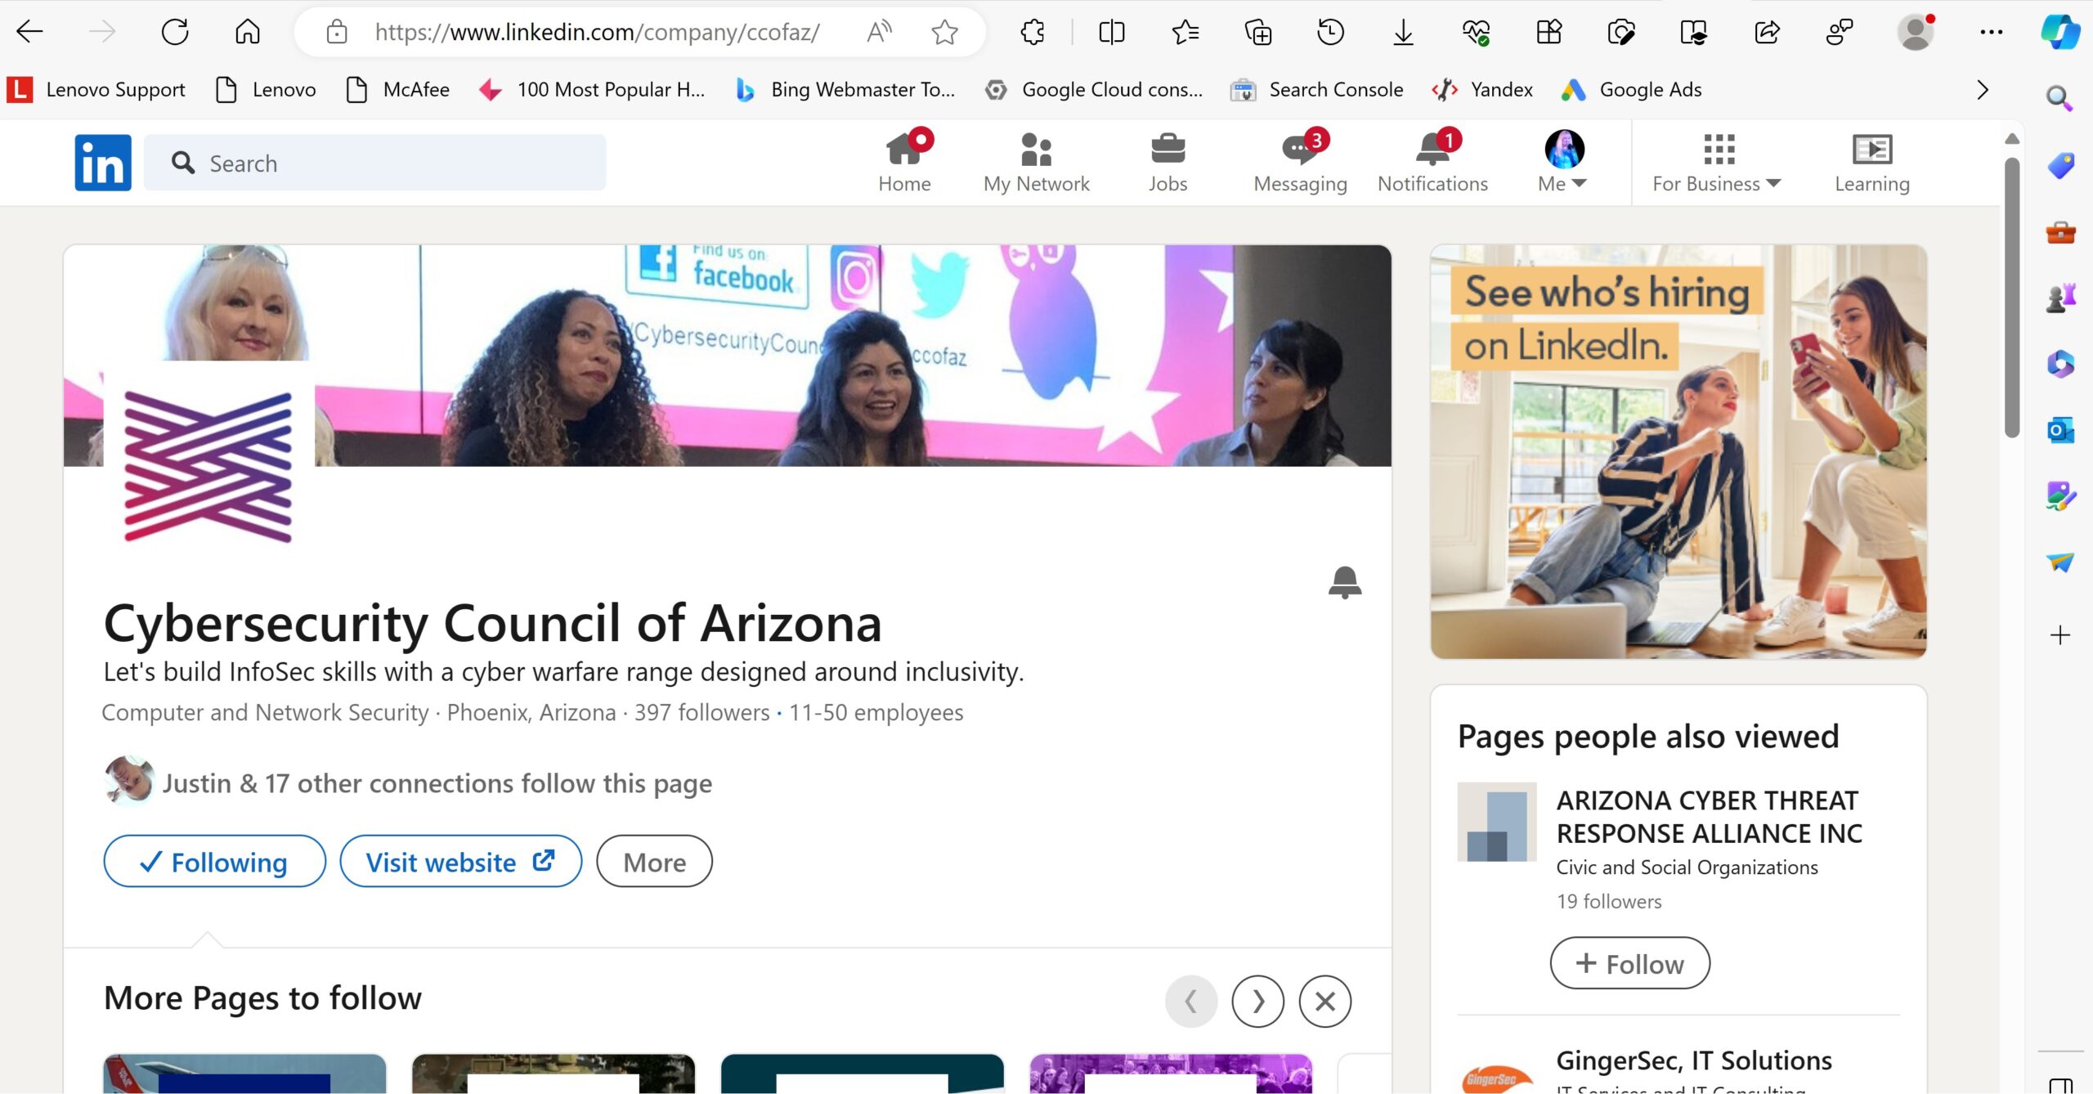Show more bookmarks bar chevron

point(1982,90)
